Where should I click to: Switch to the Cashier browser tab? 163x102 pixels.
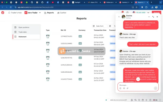[x=126, y=2]
